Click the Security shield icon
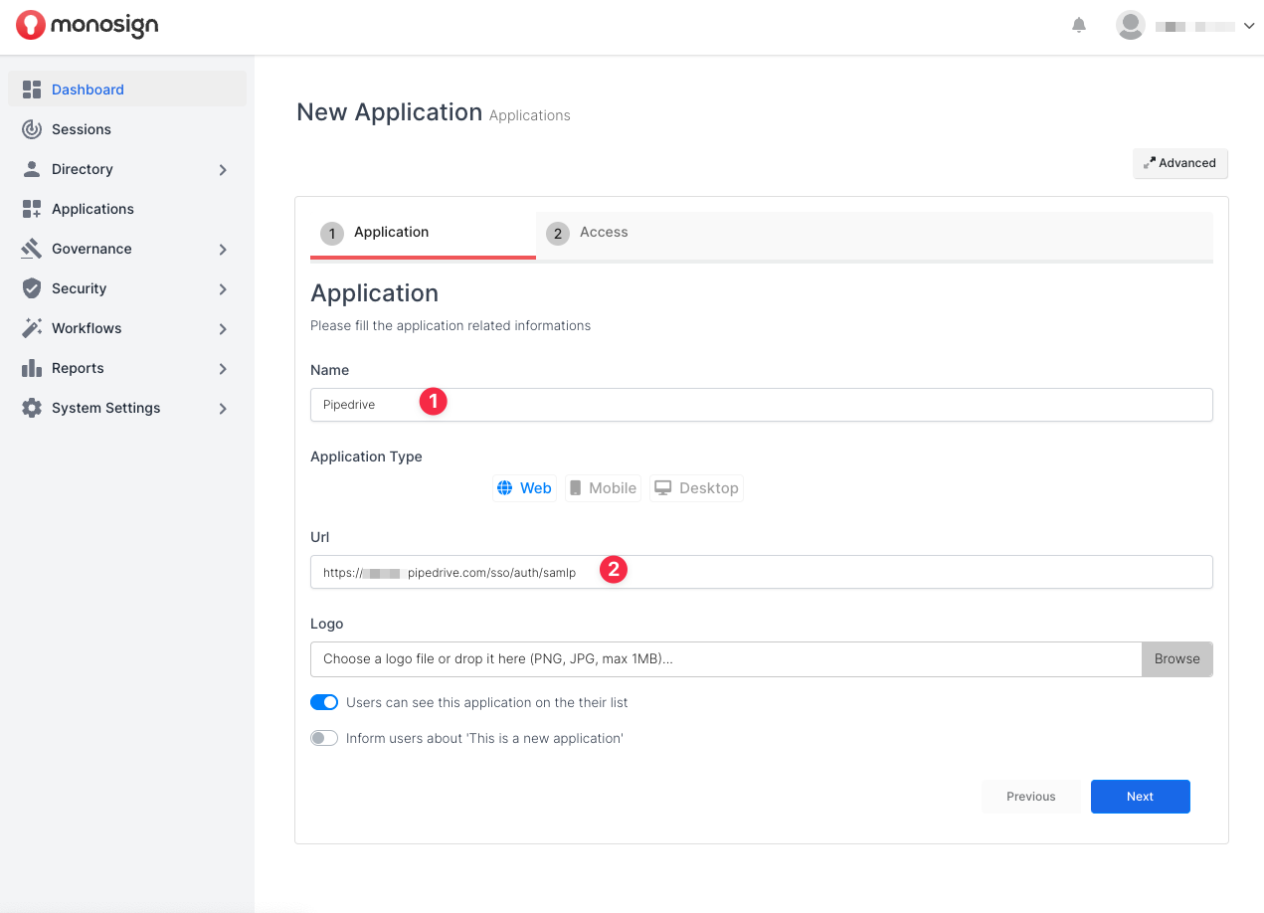The height and width of the screenshot is (913, 1264). (32, 288)
